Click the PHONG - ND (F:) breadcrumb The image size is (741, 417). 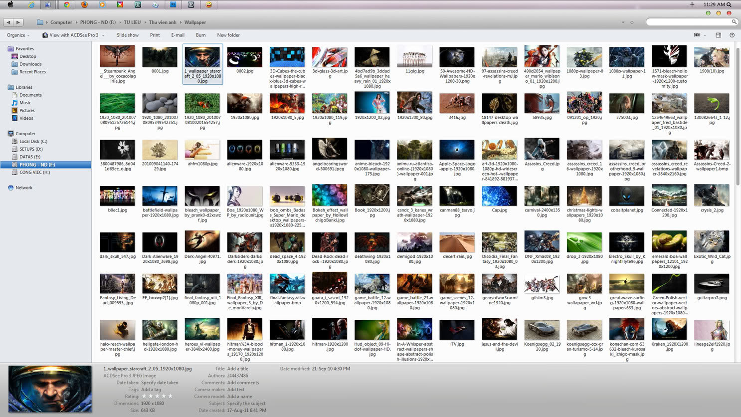(x=98, y=22)
